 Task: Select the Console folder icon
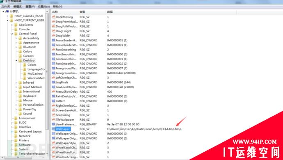[x=16, y=29]
